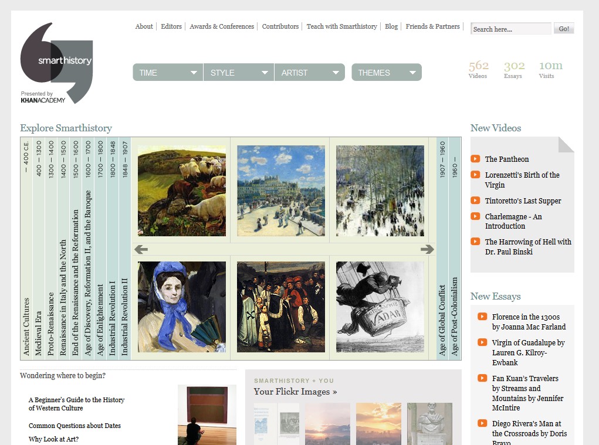Go to the Editors page
599x445 pixels.
(171, 26)
